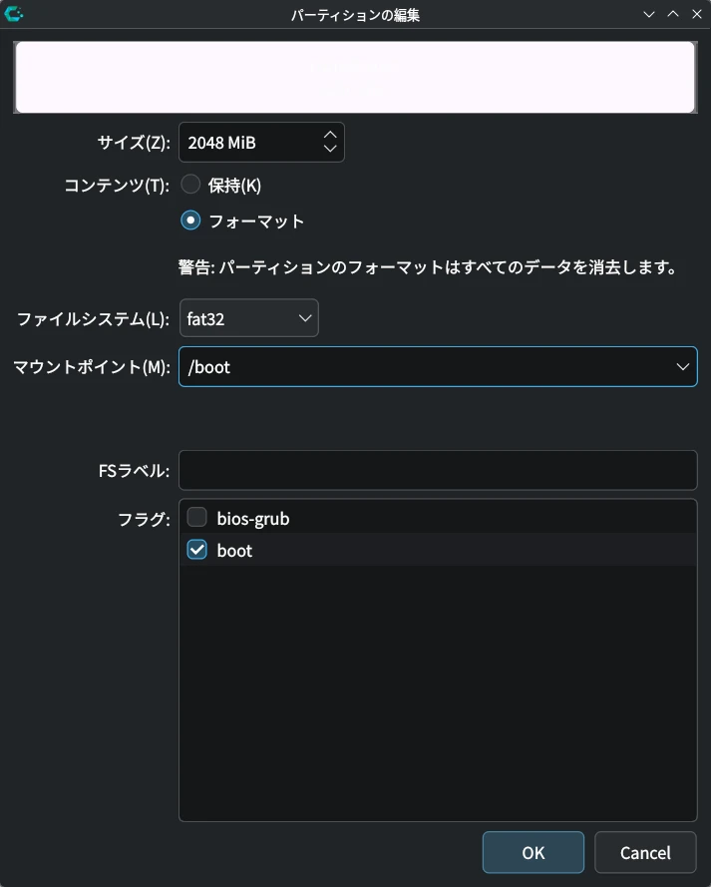The width and height of the screenshot is (711, 887).
Task: Click the 2048 MiB size field
Action: tap(247, 143)
